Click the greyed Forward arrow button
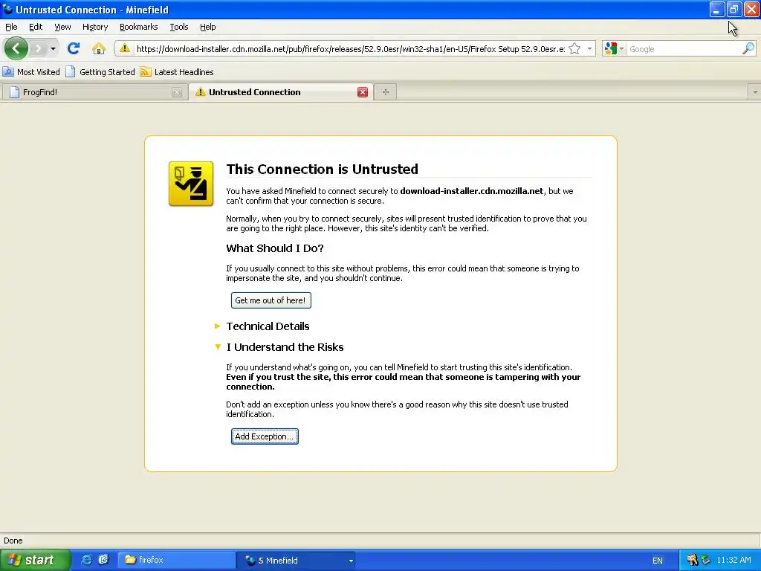The image size is (761, 571). [x=38, y=48]
